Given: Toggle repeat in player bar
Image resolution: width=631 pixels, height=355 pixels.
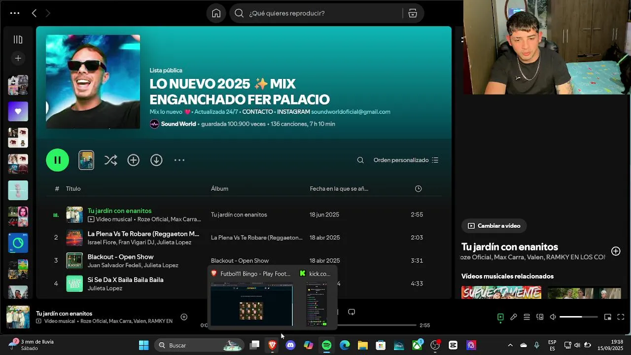Looking at the screenshot, I should tap(351, 312).
